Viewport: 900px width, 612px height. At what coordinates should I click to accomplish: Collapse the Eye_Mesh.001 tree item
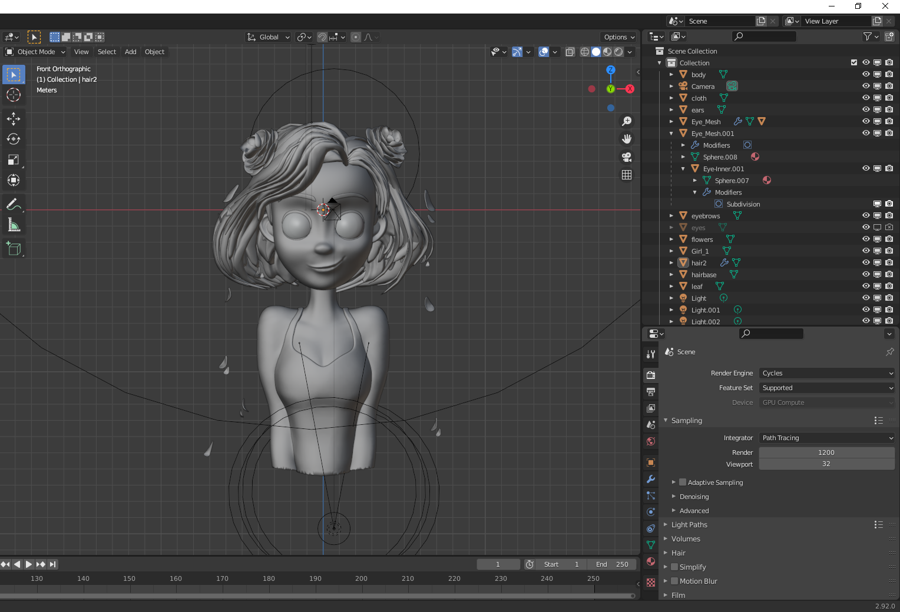click(671, 134)
